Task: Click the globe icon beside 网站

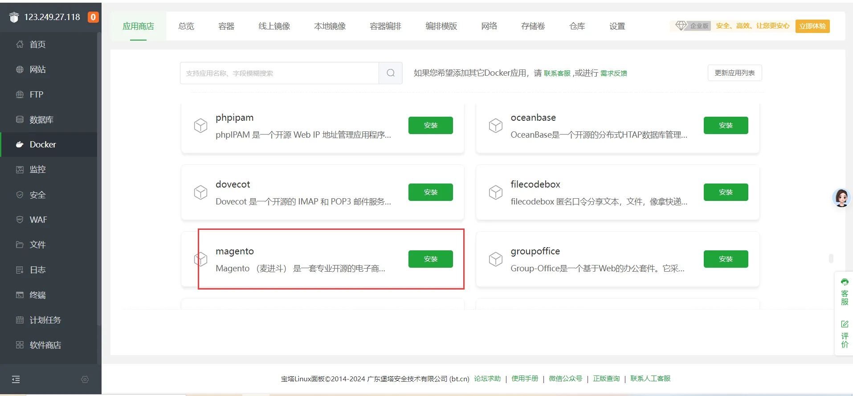Action: click(x=20, y=69)
